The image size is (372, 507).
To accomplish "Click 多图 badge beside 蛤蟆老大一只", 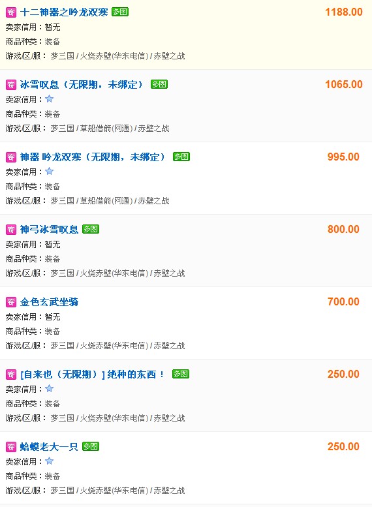I will point(91,446).
